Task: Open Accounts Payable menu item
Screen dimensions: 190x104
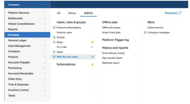Action: [27, 62]
